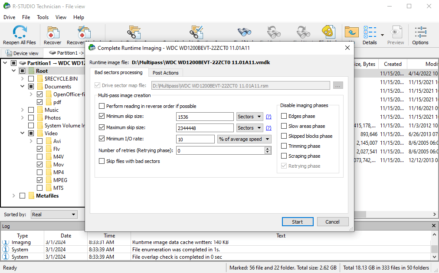Uncheck the Maximum skip size checkbox
The height and width of the screenshot is (273, 439).
coord(102,127)
